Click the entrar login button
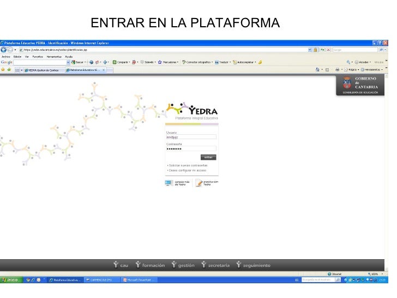Screen dimensions: 397x298 (x=208, y=157)
